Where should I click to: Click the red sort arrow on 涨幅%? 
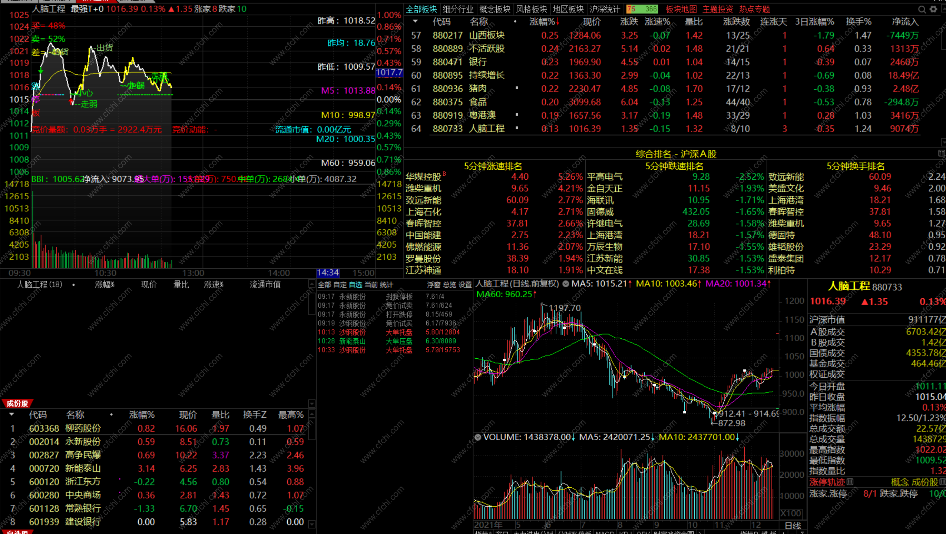pos(558,22)
